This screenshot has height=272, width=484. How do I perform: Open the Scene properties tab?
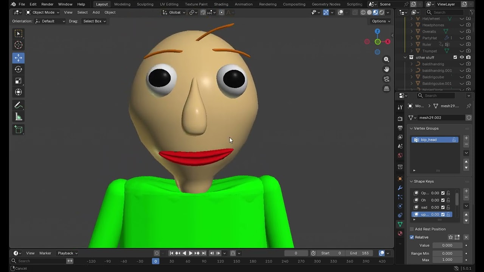tap(400, 146)
